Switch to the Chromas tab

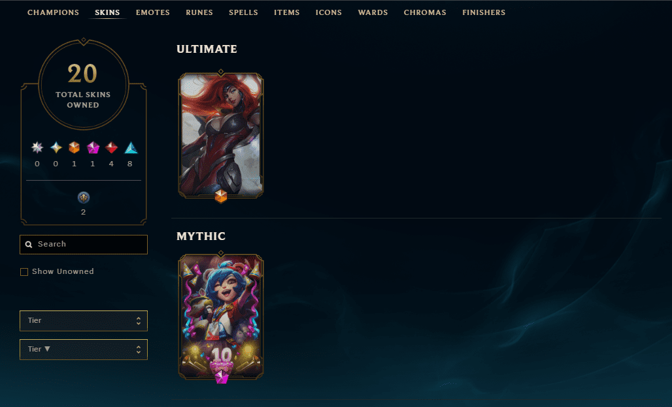425,12
